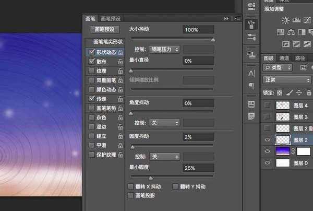Lock transparent pixels checkerboard icon

tap(280, 93)
